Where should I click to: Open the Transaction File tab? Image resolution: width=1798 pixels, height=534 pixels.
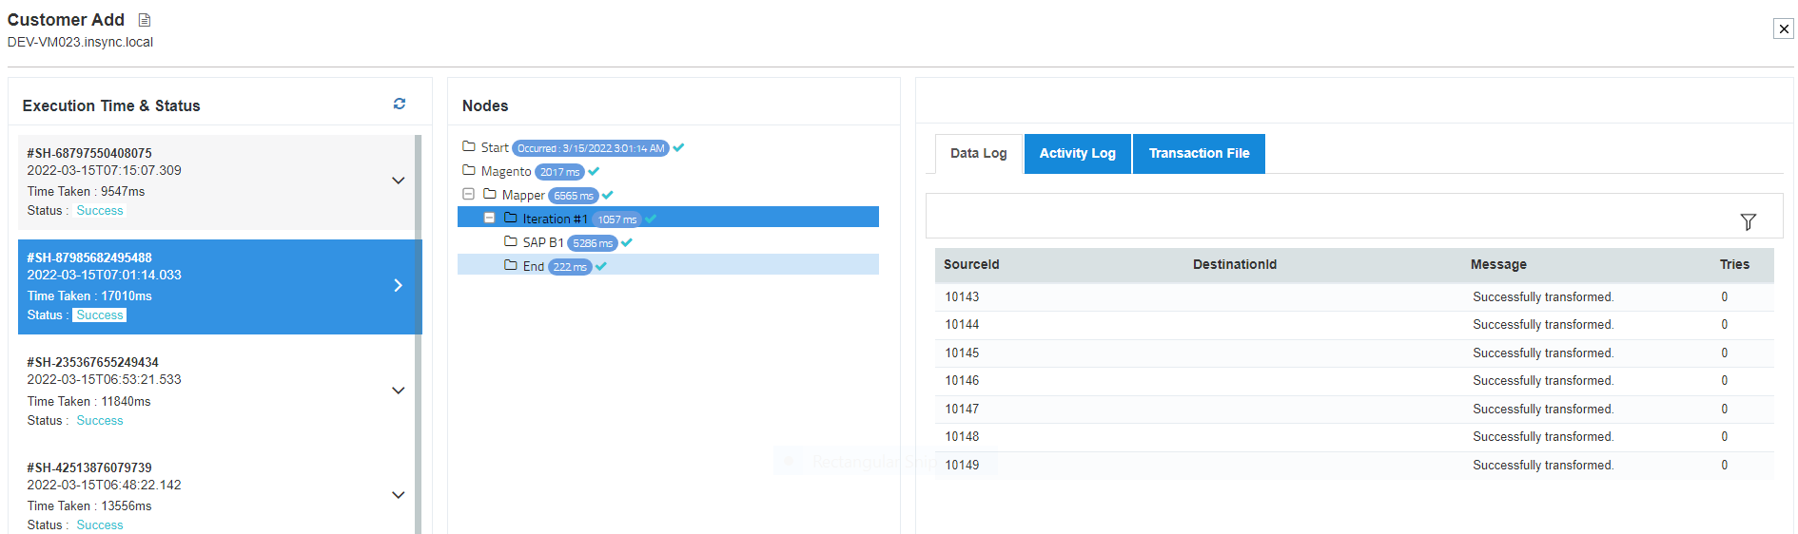tap(1199, 153)
